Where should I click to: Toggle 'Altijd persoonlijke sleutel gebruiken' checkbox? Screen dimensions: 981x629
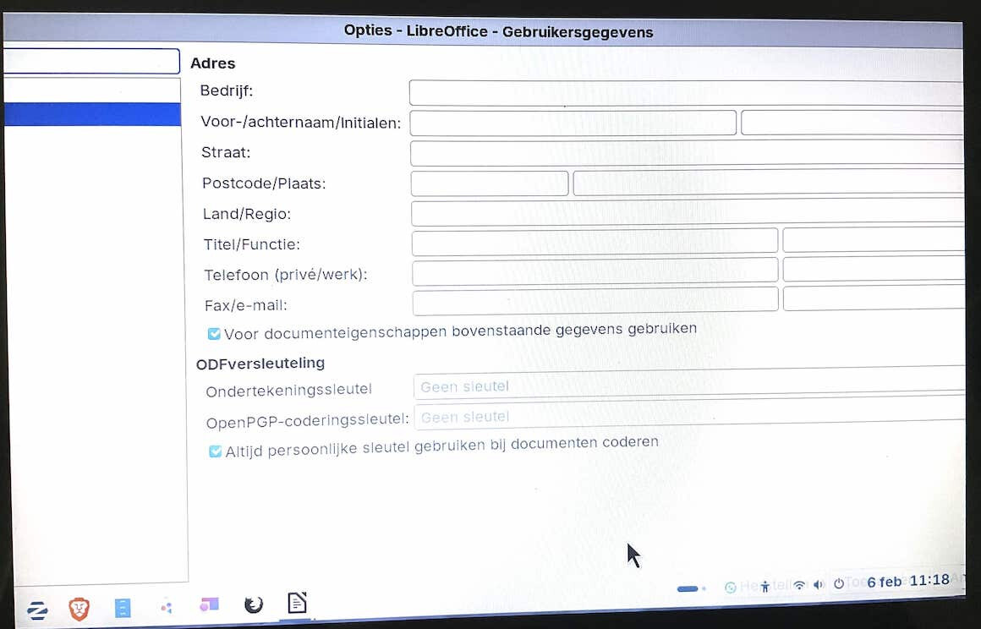pyautogui.click(x=216, y=451)
